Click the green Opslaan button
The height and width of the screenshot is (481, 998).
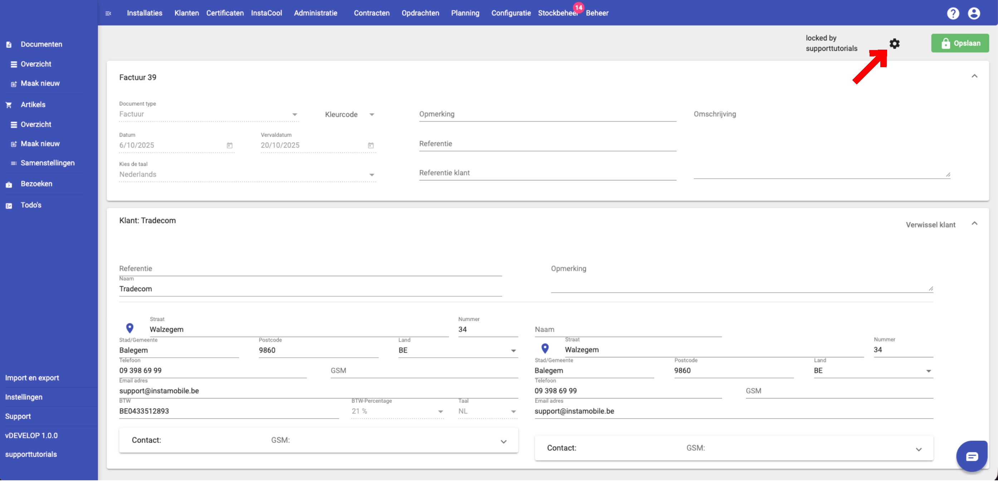[x=960, y=43]
